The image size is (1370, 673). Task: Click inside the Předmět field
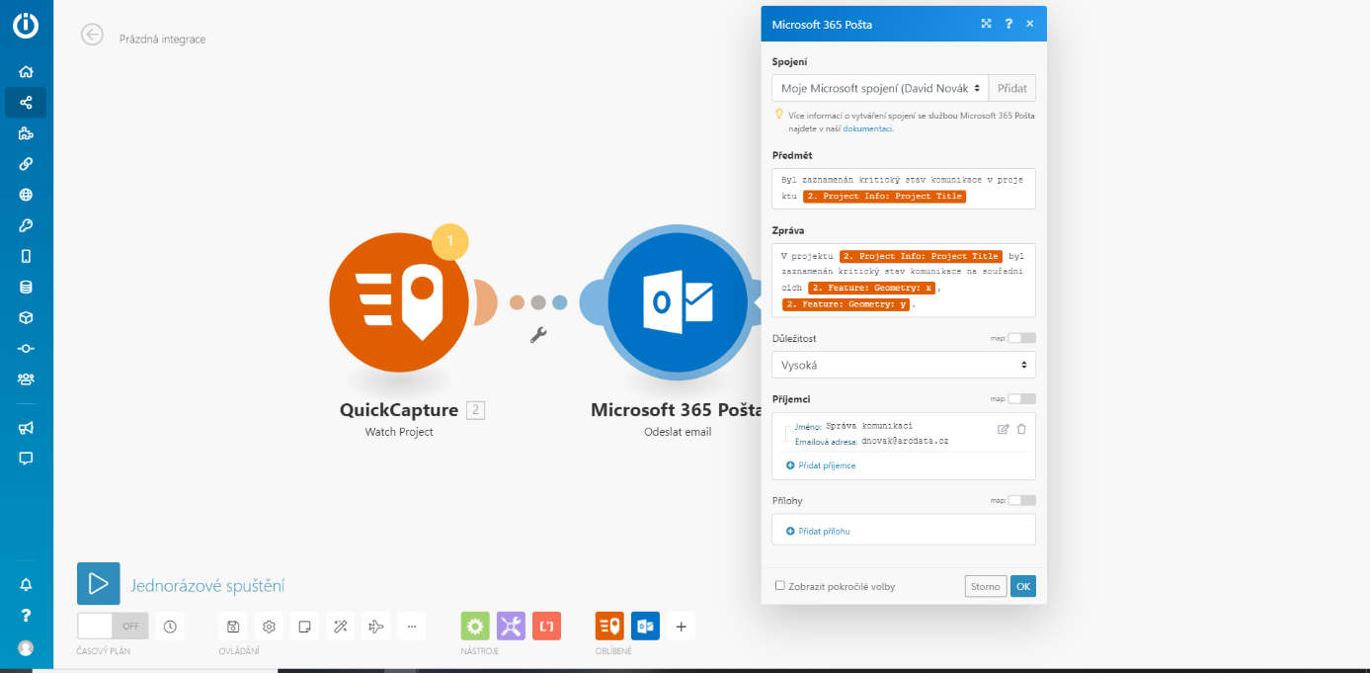coord(904,189)
